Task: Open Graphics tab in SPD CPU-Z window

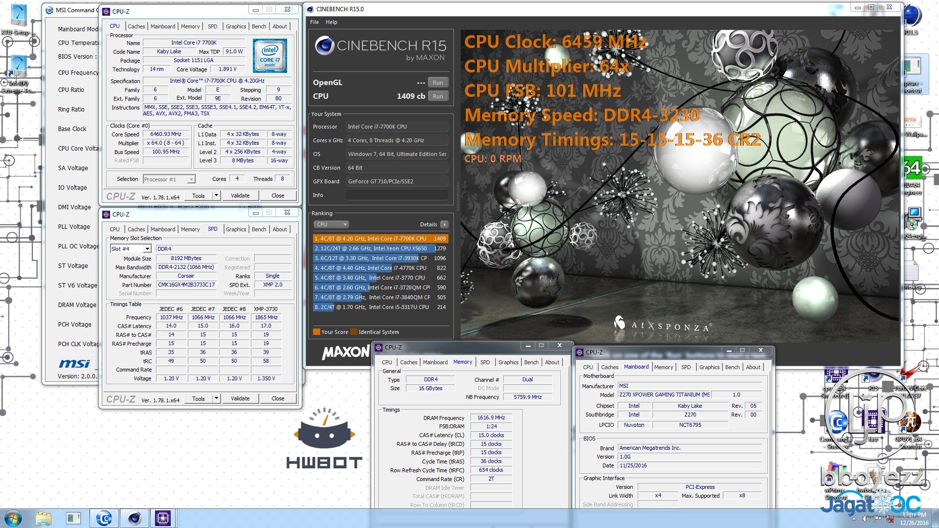Action: (x=236, y=229)
